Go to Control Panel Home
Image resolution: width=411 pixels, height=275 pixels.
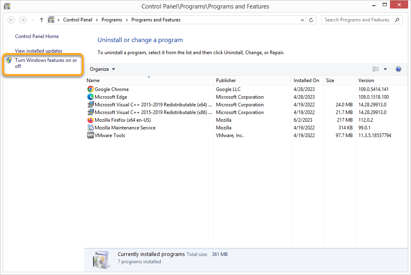(x=37, y=36)
